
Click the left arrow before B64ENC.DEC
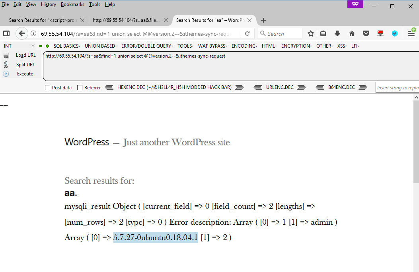tap(320, 87)
